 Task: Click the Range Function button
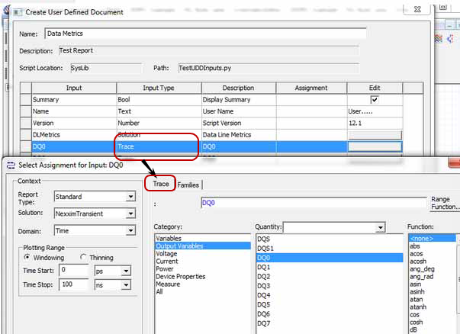coord(445,203)
